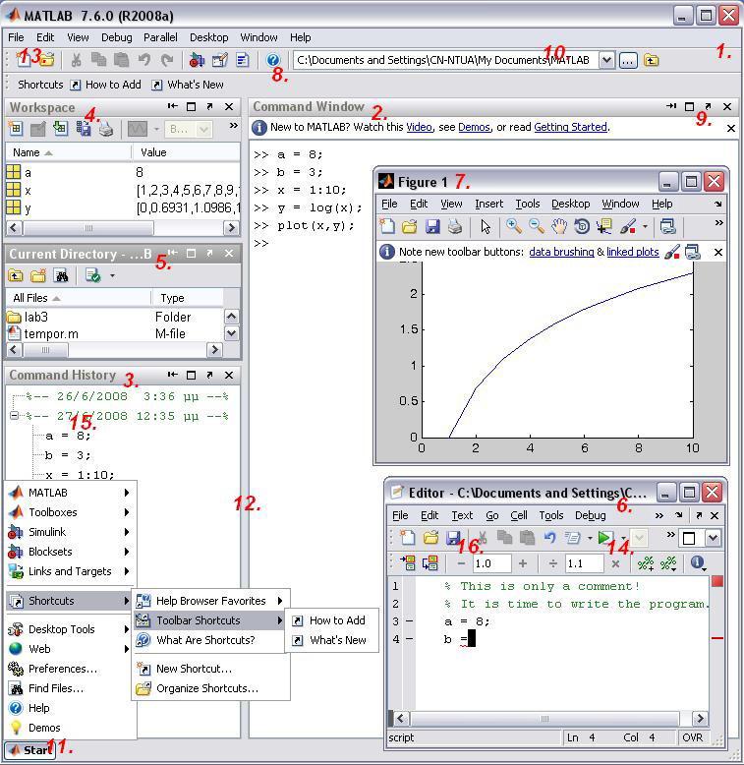Click the save workspace icon
This screenshot has width=744, height=765.
pyautogui.click(x=84, y=128)
